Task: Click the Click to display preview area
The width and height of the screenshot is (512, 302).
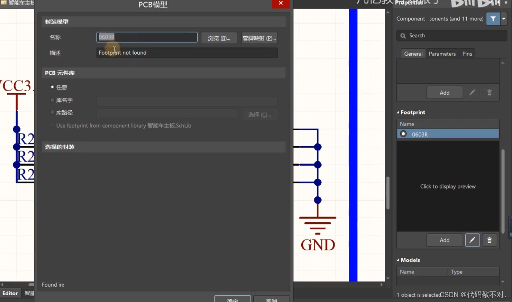Action: [448, 186]
